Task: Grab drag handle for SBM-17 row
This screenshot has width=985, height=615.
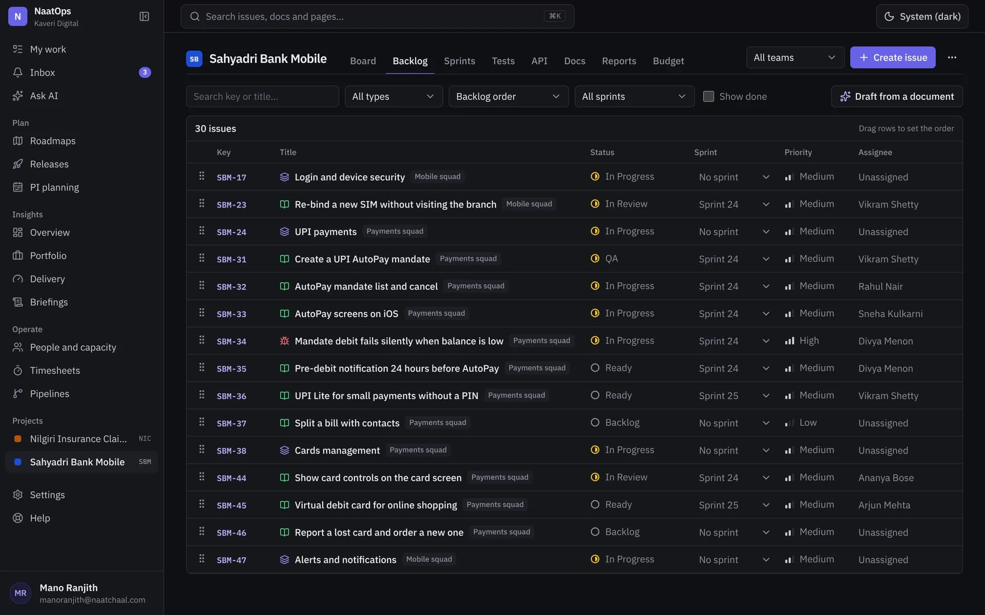Action: 202,176
